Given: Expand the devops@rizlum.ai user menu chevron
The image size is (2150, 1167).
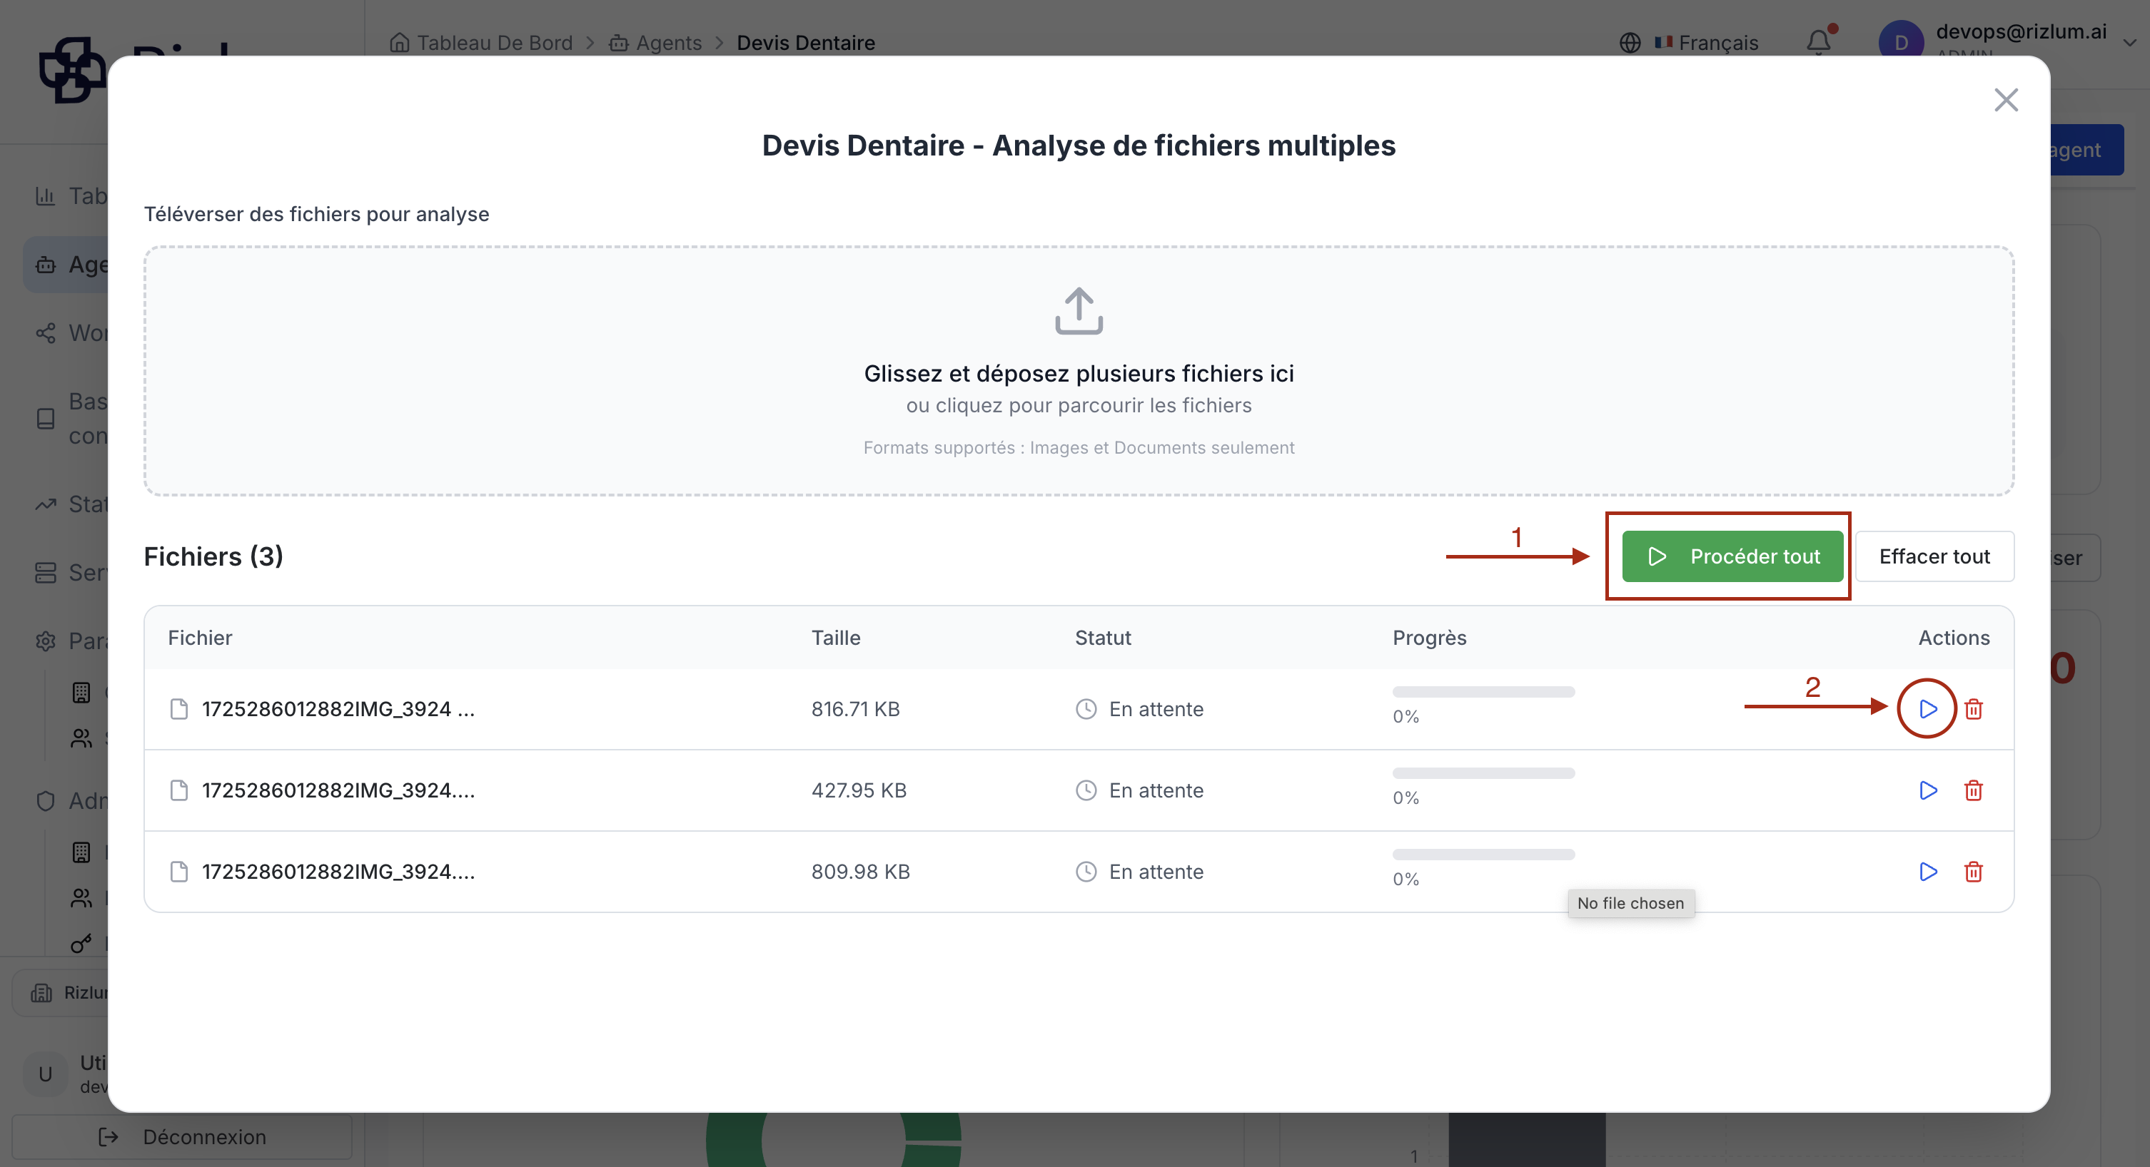Looking at the screenshot, I should coord(2130,43).
